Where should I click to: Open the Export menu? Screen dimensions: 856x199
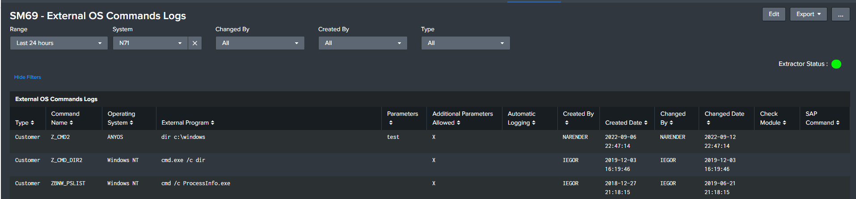point(808,14)
